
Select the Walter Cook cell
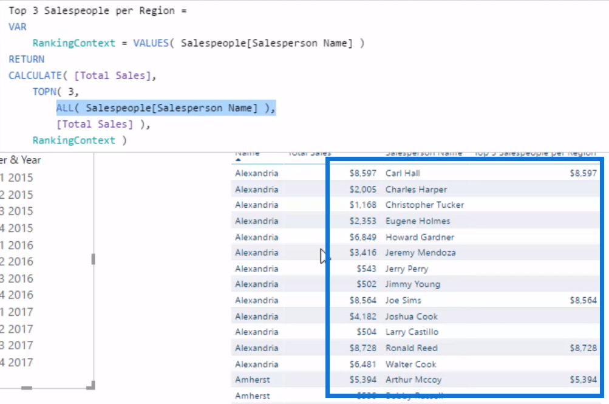click(x=410, y=365)
